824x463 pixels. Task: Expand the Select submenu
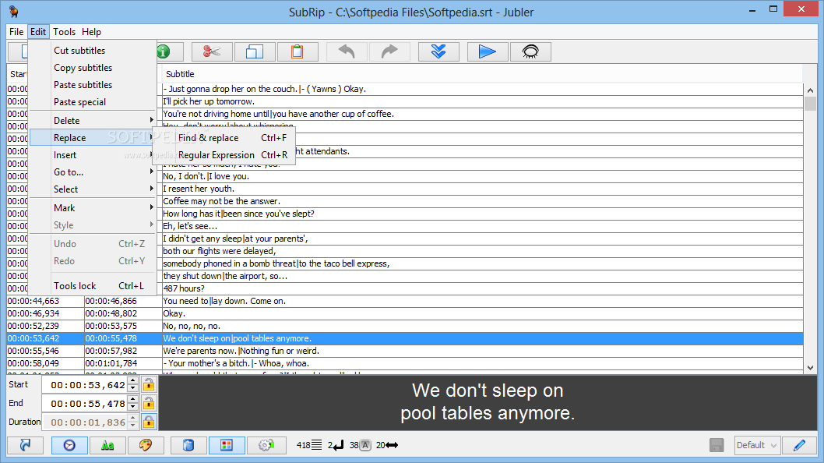click(93, 189)
